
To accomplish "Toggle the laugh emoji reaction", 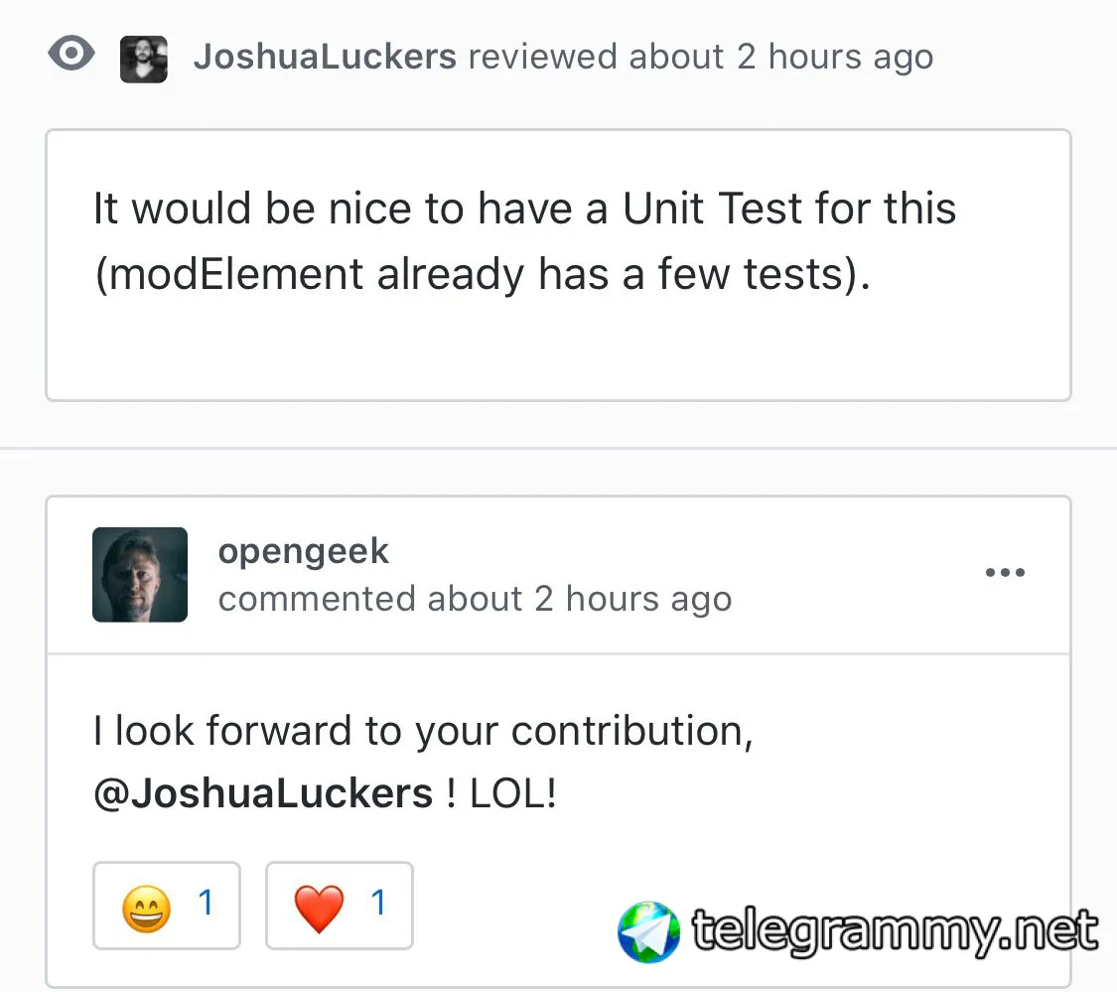I will (x=167, y=906).
